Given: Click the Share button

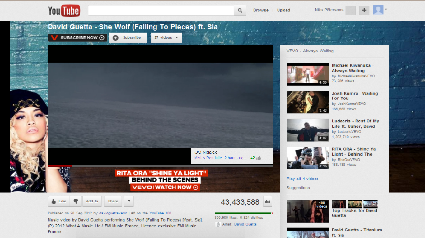Looking at the screenshot, I should [113, 201].
